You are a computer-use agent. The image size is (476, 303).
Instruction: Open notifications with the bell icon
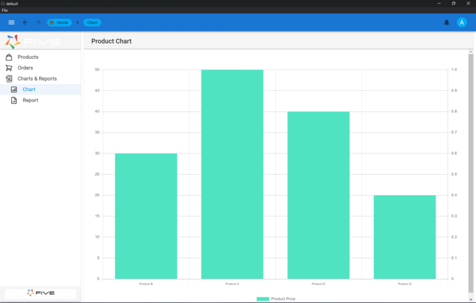pos(446,22)
